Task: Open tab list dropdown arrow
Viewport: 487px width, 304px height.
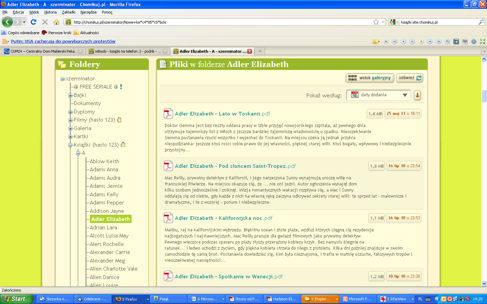Action: 484,51
